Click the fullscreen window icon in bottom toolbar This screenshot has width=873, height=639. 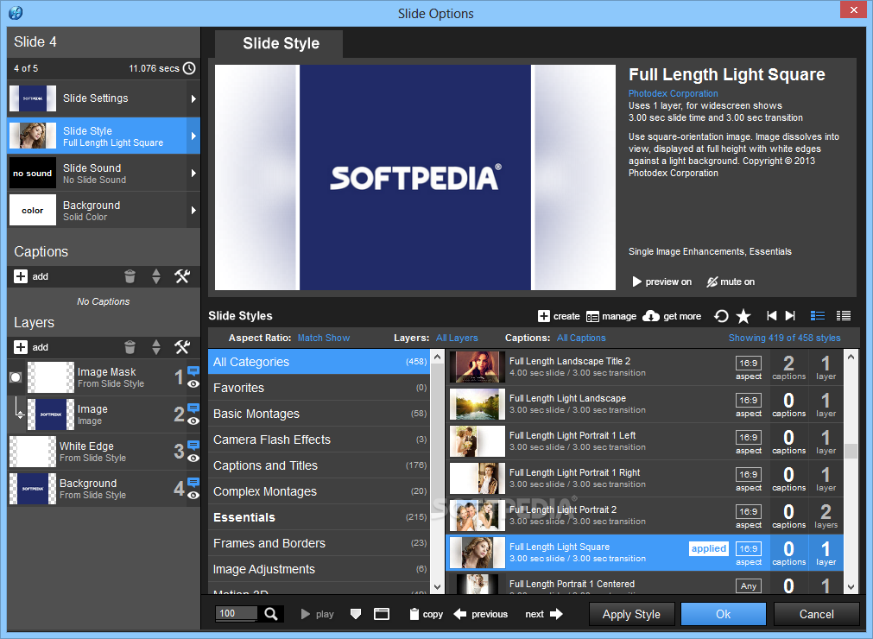(x=382, y=614)
